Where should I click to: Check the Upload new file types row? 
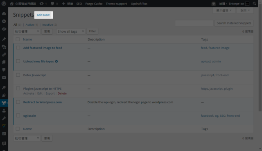click(18, 61)
